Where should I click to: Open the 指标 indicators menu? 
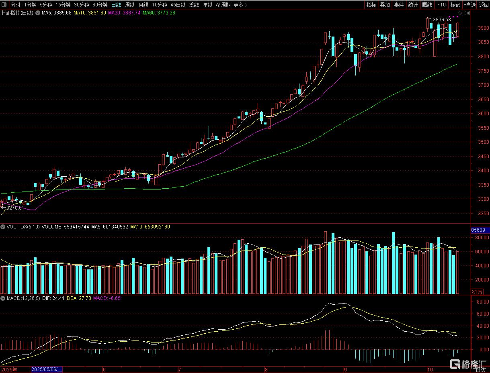click(371, 5)
